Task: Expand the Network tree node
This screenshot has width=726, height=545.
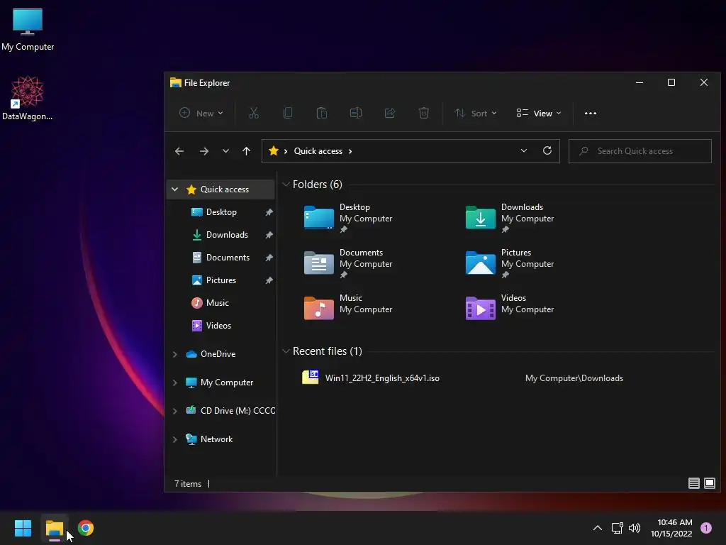Action: pos(174,439)
